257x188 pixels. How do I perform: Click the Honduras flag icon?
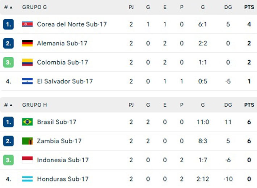27,179
